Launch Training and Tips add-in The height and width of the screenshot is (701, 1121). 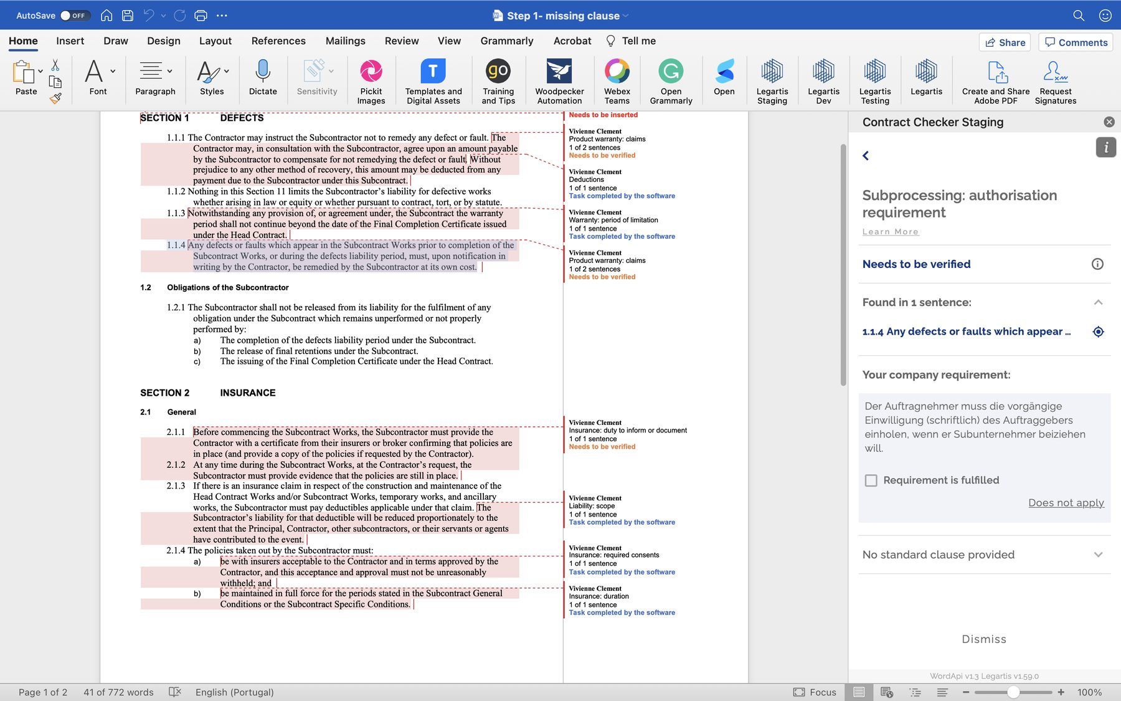pyautogui.click(x=498, y=82)
